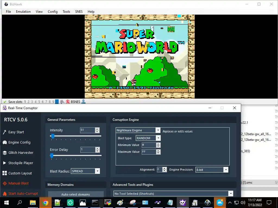
Task: Open Google Chrome from taskbar
Action: tap(45, 202)
